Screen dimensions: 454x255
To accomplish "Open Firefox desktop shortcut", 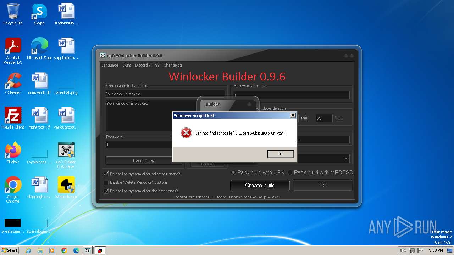I will [13, 153].
